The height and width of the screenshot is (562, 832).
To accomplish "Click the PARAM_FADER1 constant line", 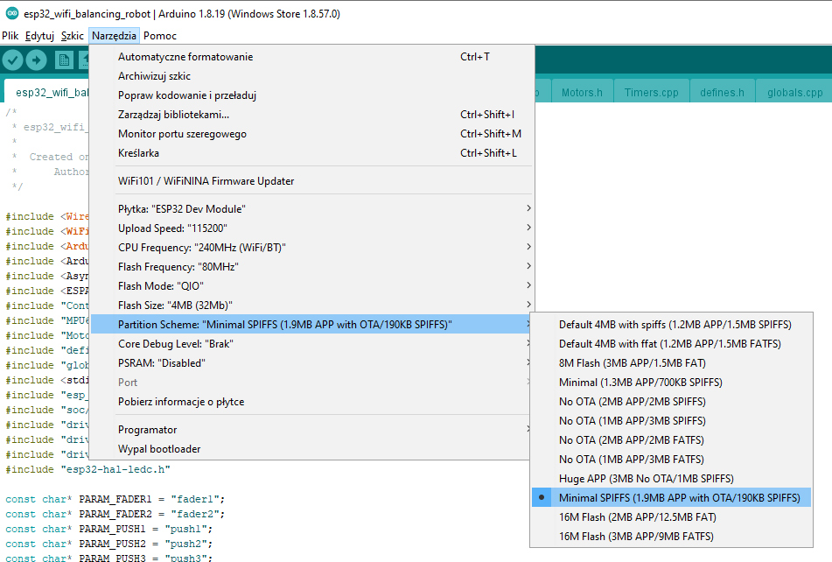I will [x=115, y=499].
